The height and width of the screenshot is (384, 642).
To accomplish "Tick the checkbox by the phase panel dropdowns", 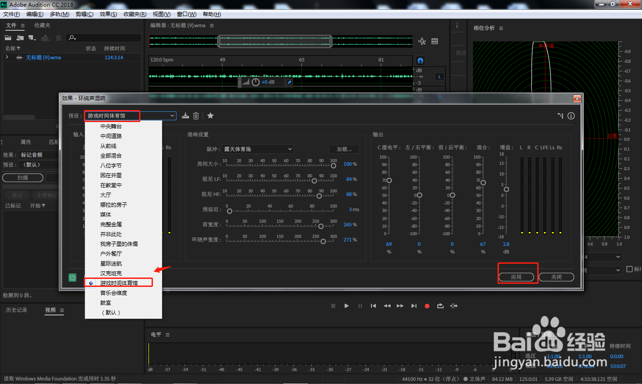I will 630,269.
